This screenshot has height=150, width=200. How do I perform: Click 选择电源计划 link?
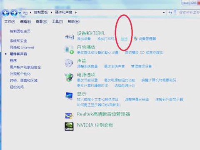[125, 85]
